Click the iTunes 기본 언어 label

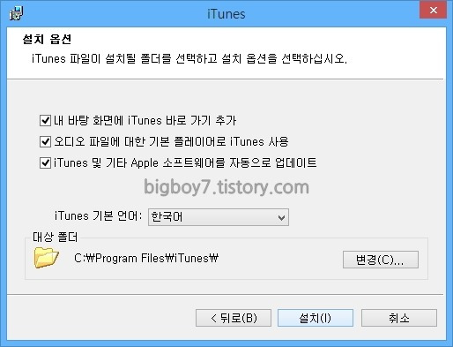coord(99,216)
